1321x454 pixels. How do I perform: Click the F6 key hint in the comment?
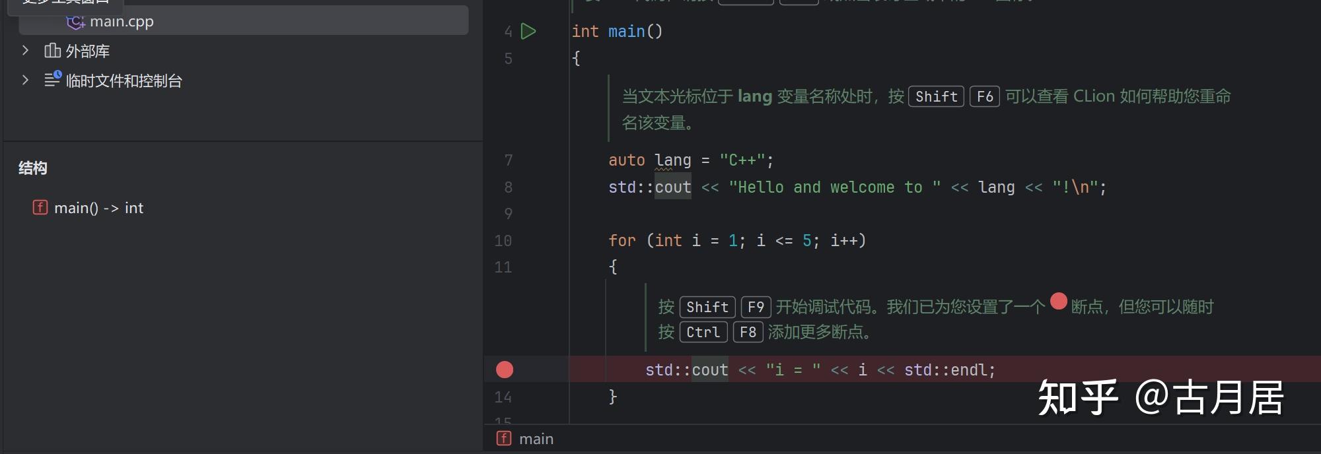[x=984, y=96]
